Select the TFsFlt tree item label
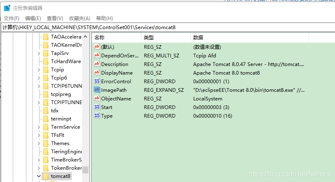335x182 pixels. tap(58, 135)
